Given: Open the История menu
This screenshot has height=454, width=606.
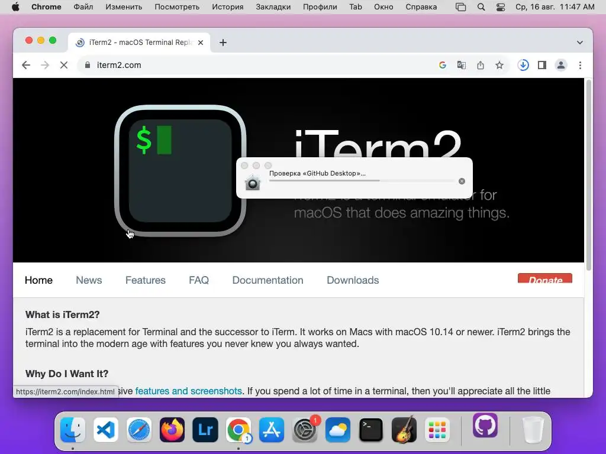Looking at the screenshot, I should click(x=228, y=7).
